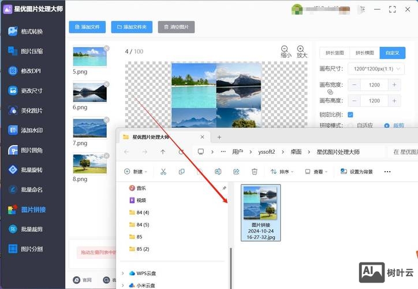
Task: Add a new Explorer tab
Action: 219,137
